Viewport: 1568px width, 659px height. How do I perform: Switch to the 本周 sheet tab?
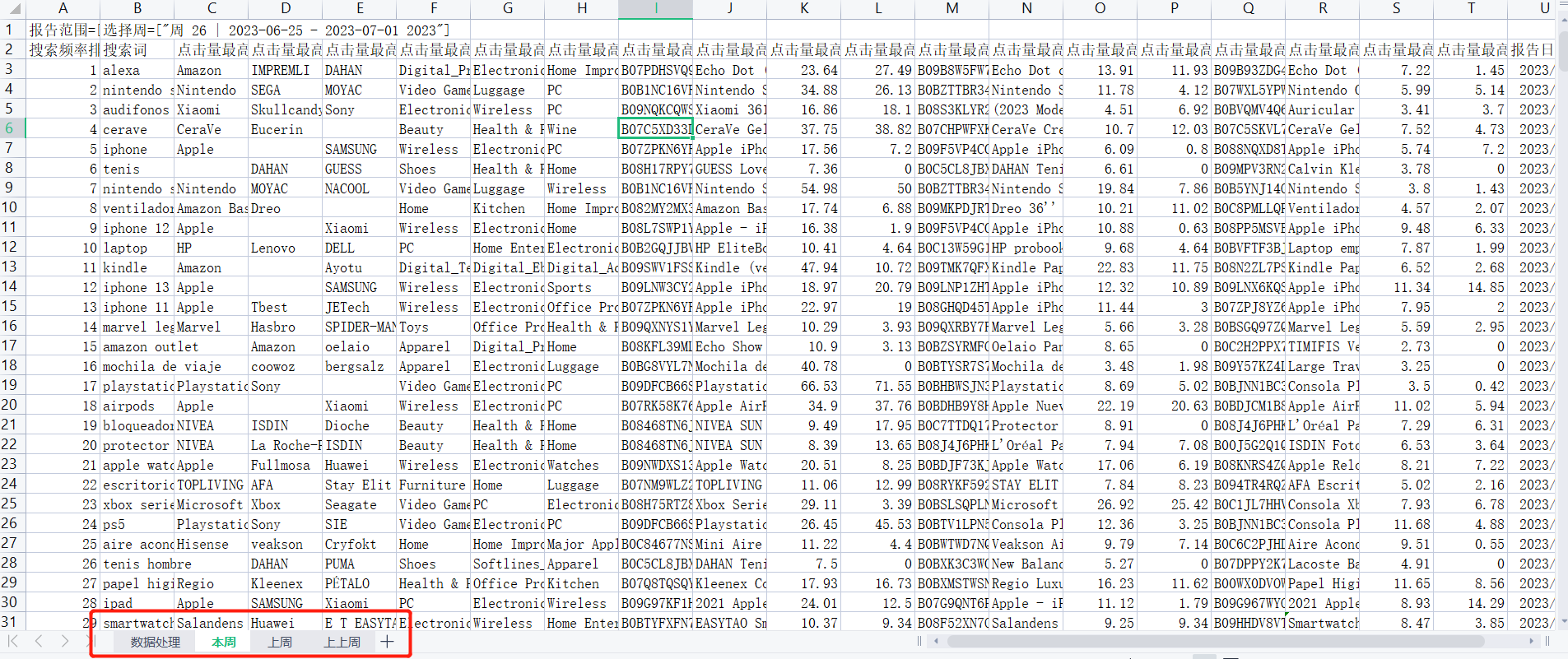click(224, 642)
